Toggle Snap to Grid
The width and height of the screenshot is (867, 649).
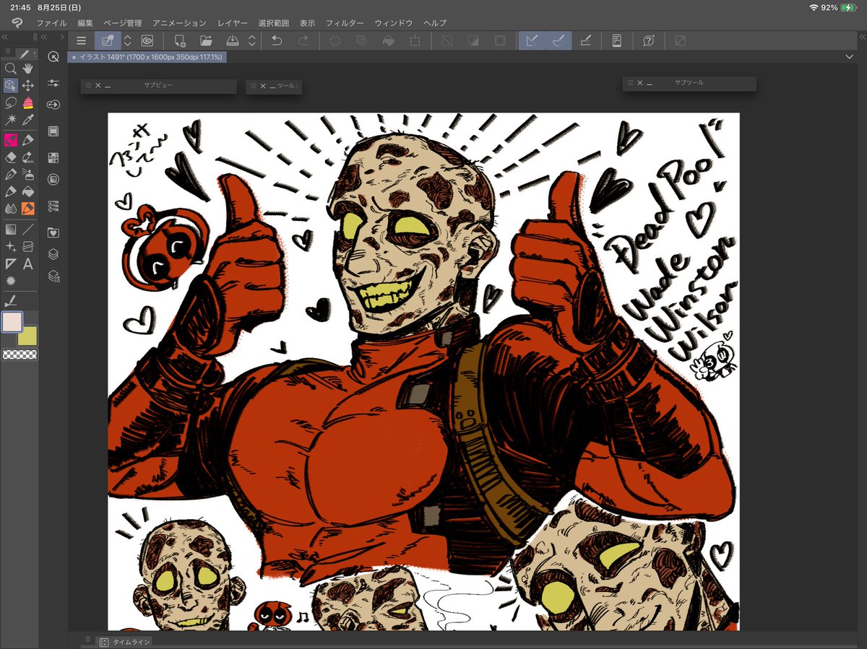click(585, 40)
